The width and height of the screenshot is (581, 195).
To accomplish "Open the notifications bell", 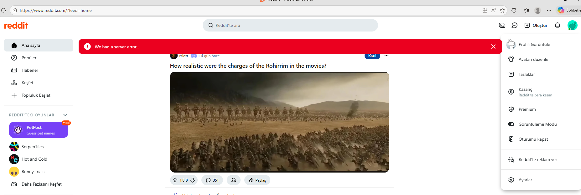I will pyautogui.click(x=558, y=25).
